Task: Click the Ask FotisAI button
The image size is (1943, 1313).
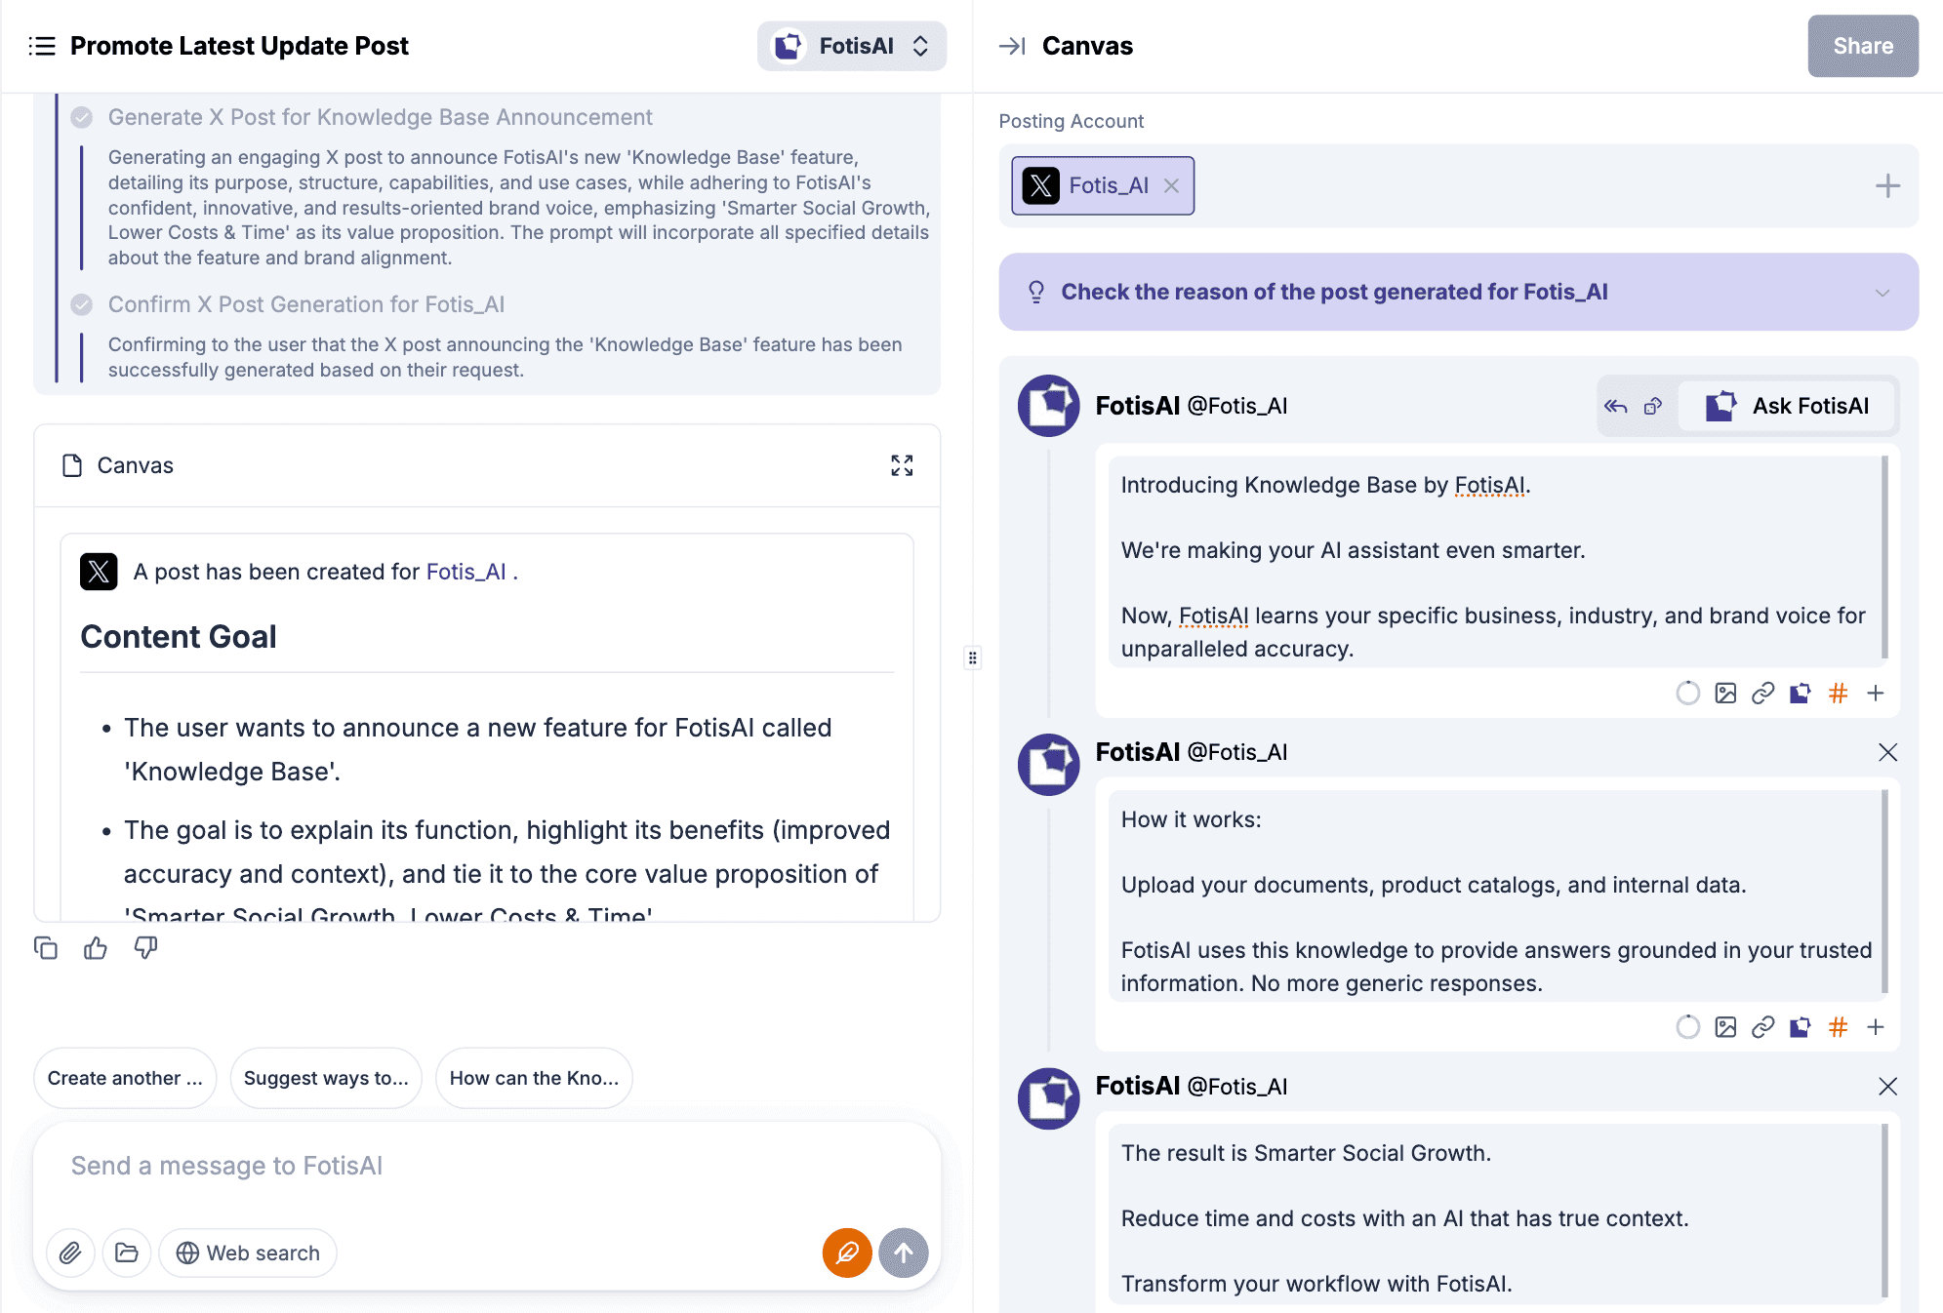Action: 1787,406
